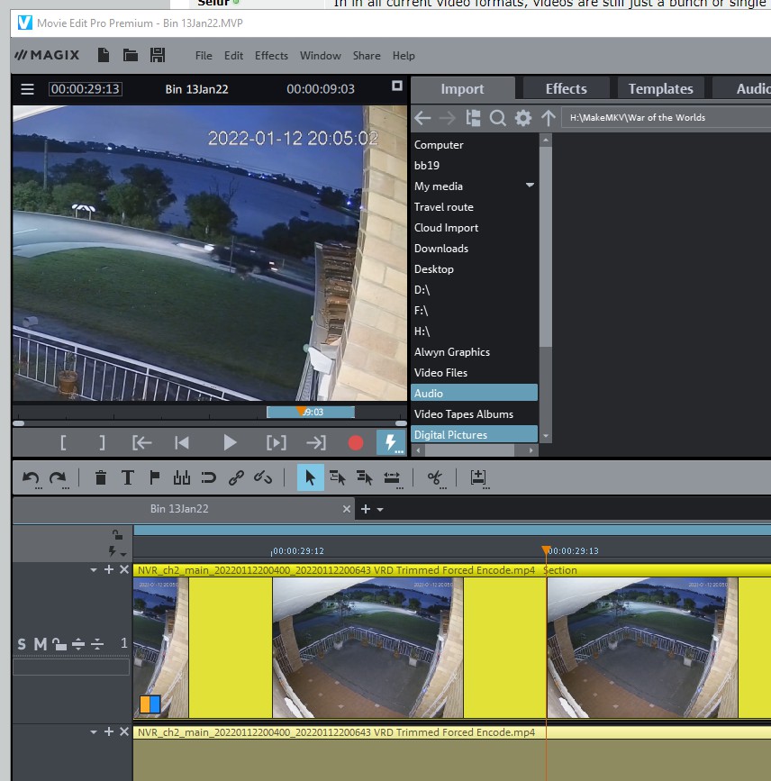Open the media pool search magnifier
Viewport: 771px width, 781px height.
click(x=497, y=118)
